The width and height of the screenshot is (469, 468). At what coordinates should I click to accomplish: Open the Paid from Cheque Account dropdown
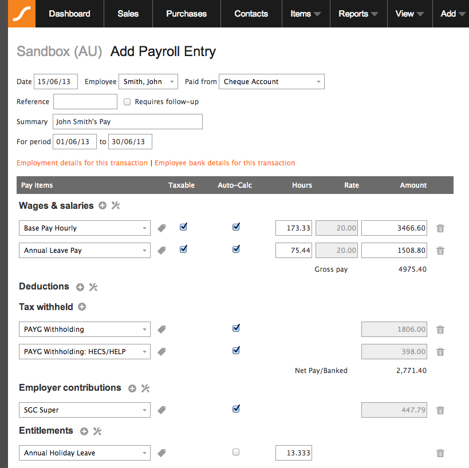pyautogui.click(x=271, y=82)
